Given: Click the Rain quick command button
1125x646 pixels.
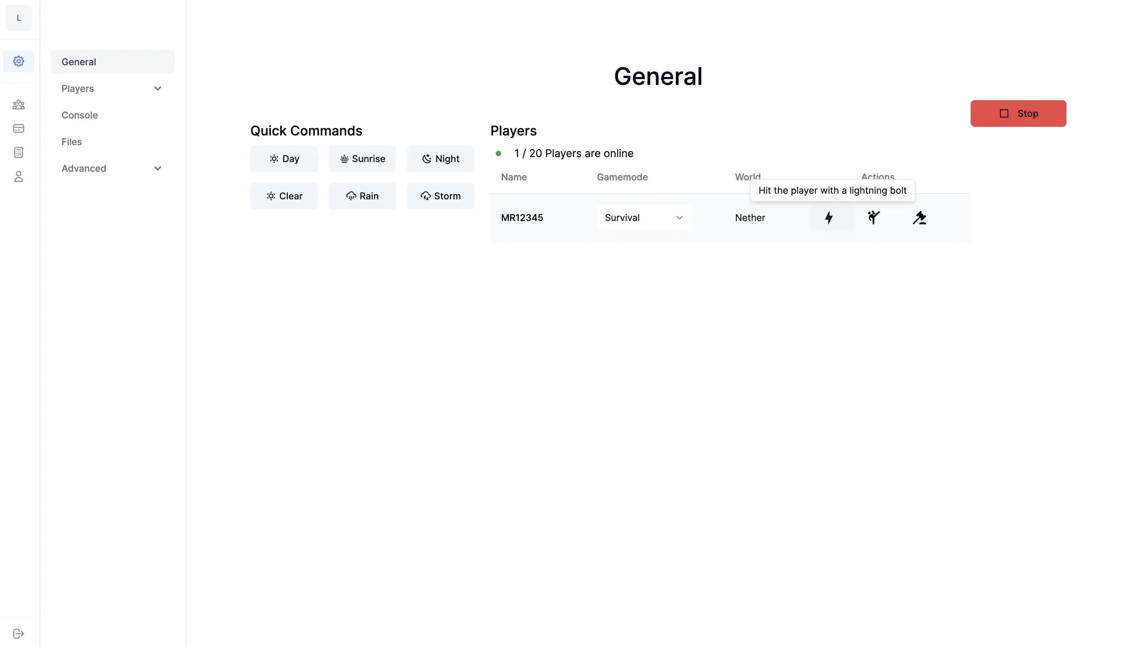Looking at the screenshot, I should [x=362, y=195].
